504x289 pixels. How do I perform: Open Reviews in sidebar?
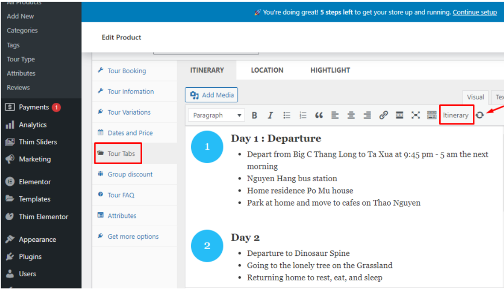coord(18,88)
